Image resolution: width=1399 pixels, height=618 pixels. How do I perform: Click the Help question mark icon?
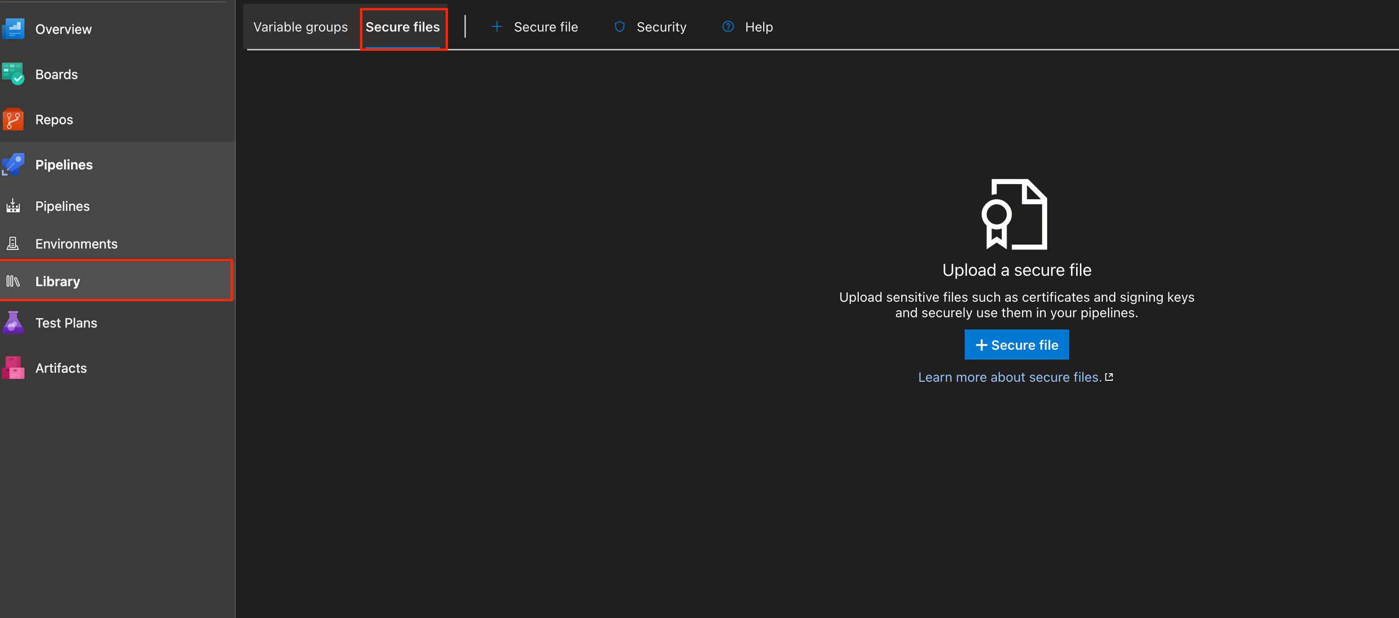[x=728, y=27]
